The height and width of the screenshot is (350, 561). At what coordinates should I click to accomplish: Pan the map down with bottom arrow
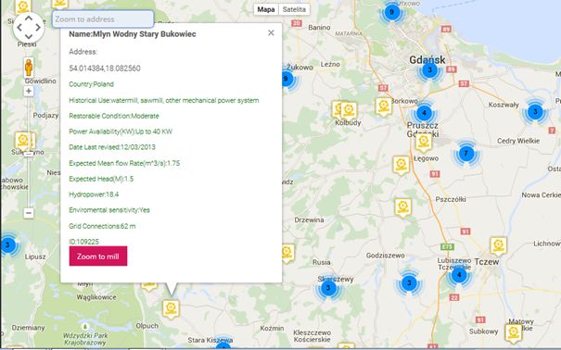[29, 37]
